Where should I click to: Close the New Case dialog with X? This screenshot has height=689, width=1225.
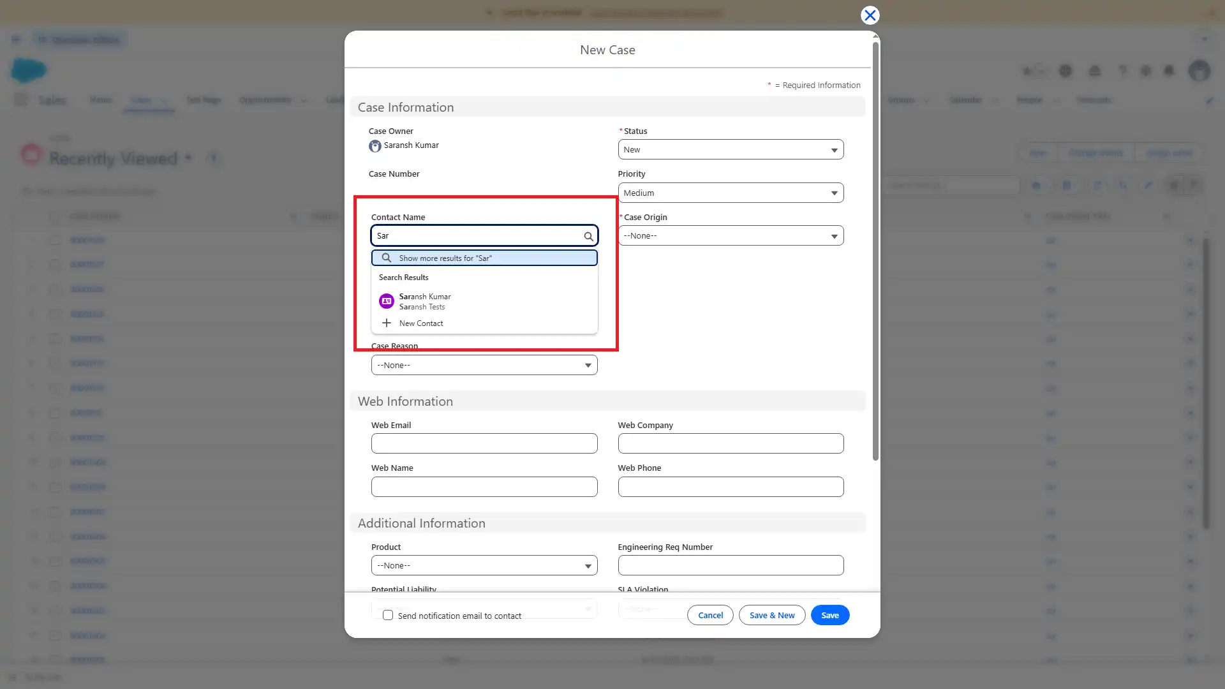870,15
